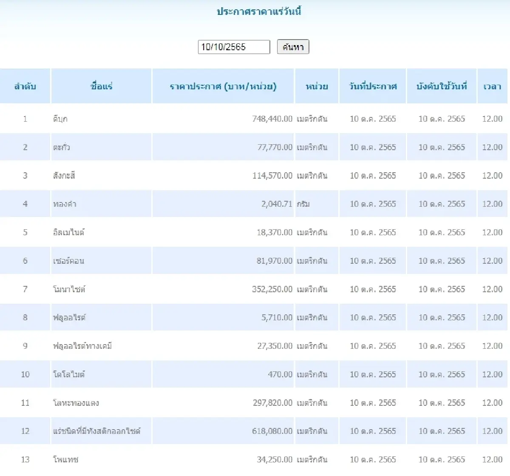Click the กรัม unit next to ทองคำ
This screenshot has width=510, height=476.
pyautogui.click(x=303, y=203)
